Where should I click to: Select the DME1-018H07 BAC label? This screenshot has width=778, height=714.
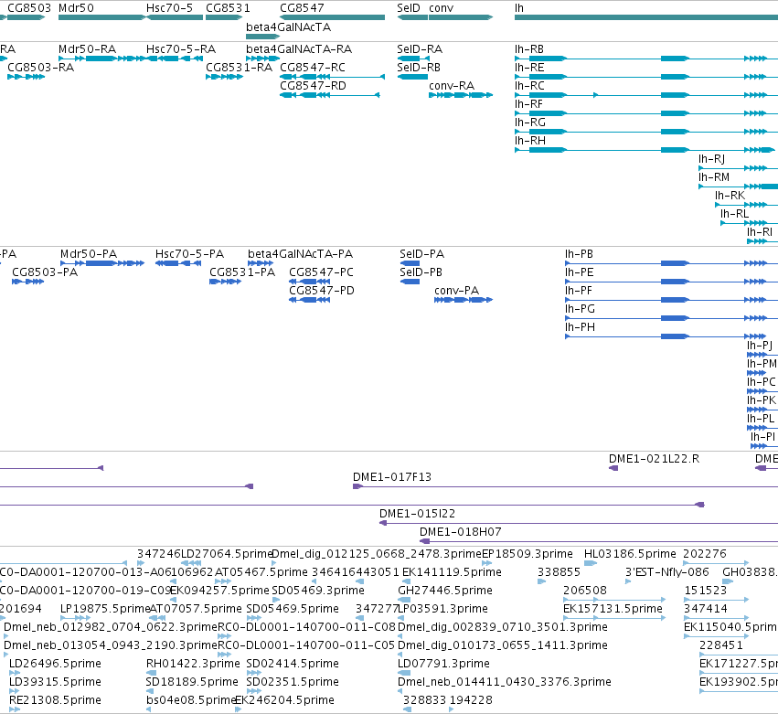pos(461,532)
